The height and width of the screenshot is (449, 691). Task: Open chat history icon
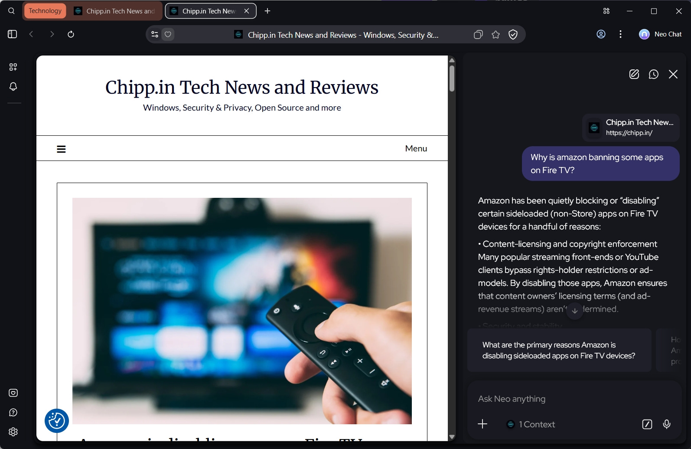click(x=654, y=74)
